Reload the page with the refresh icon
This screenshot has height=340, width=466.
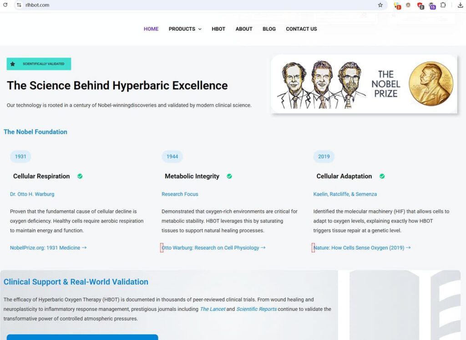5,5
